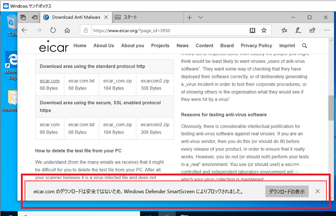The width and height of the screenshot is (336, 216).
Task: Open a new tab with plus icon
Action: [189, 17]
